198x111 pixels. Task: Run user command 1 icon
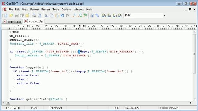click(x=104, y=15)
